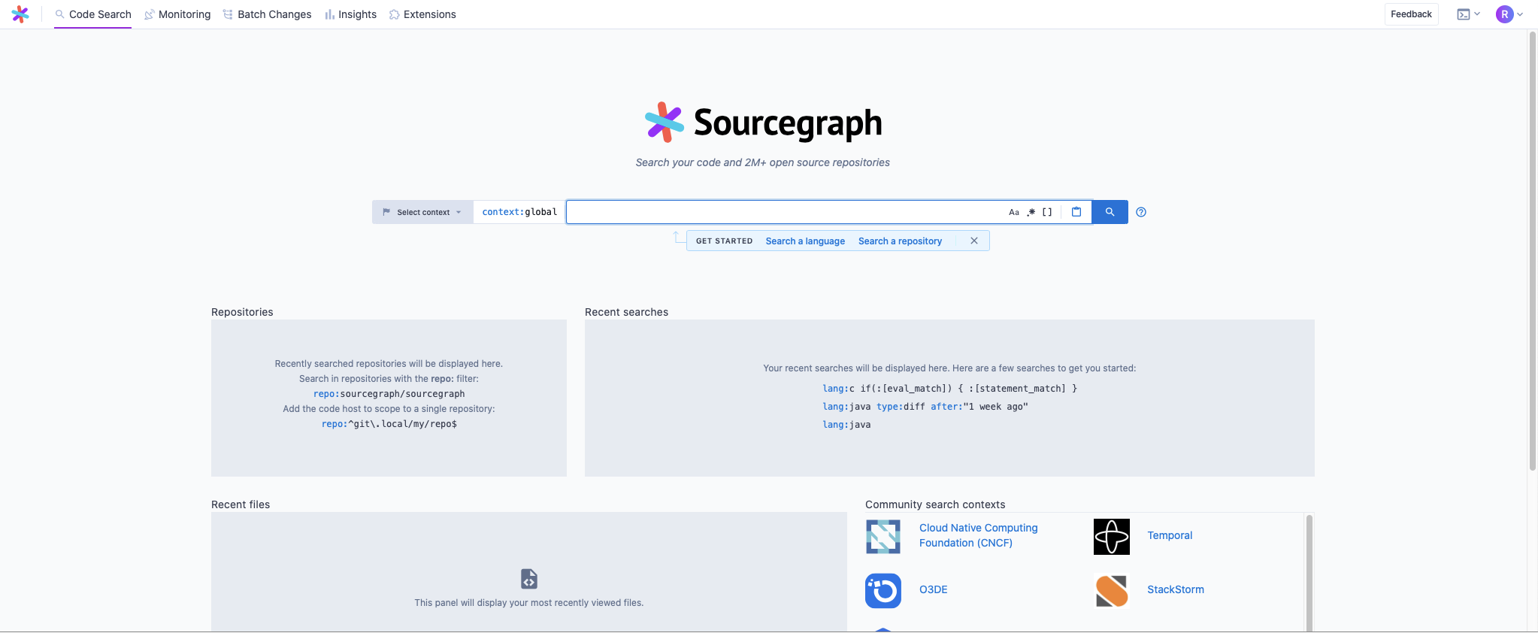Close the Get Started tour banner
The image size is (1538, 633).
click(x=974, y=241)
